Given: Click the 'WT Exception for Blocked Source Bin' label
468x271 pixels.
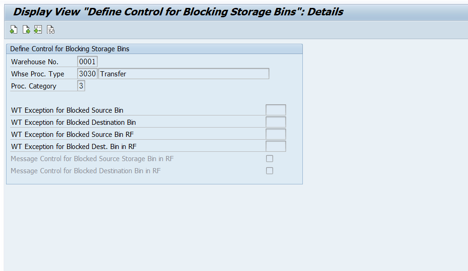Looking at the screenshot, I should pyautogui.click(x=67, y=110).
